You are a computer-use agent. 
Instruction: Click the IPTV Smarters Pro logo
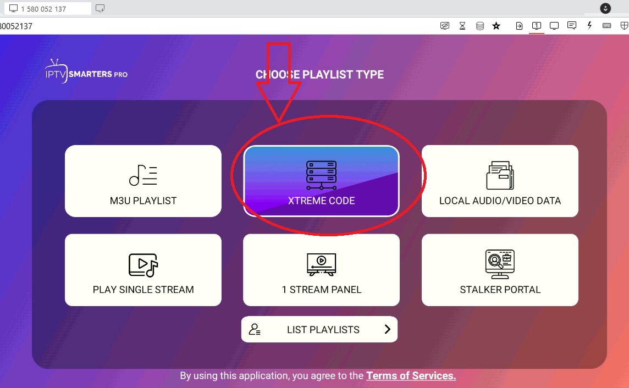point(86,73)
